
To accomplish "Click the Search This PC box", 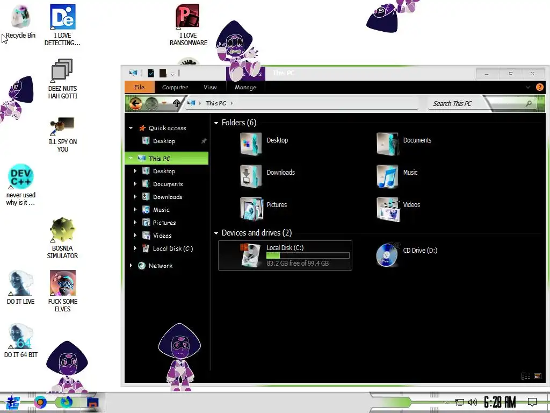I will click(x=477, y=103).
